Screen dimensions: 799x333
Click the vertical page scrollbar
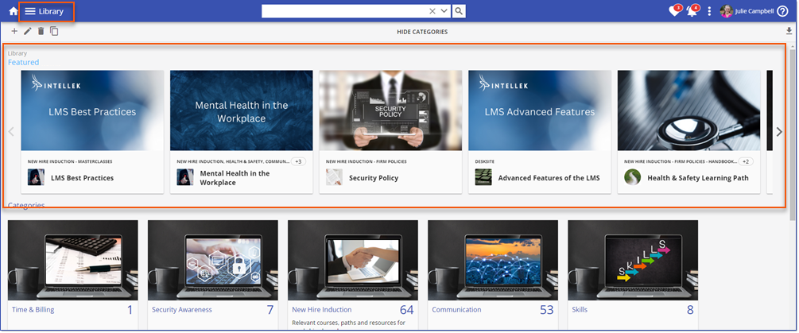tap(793, 135)
